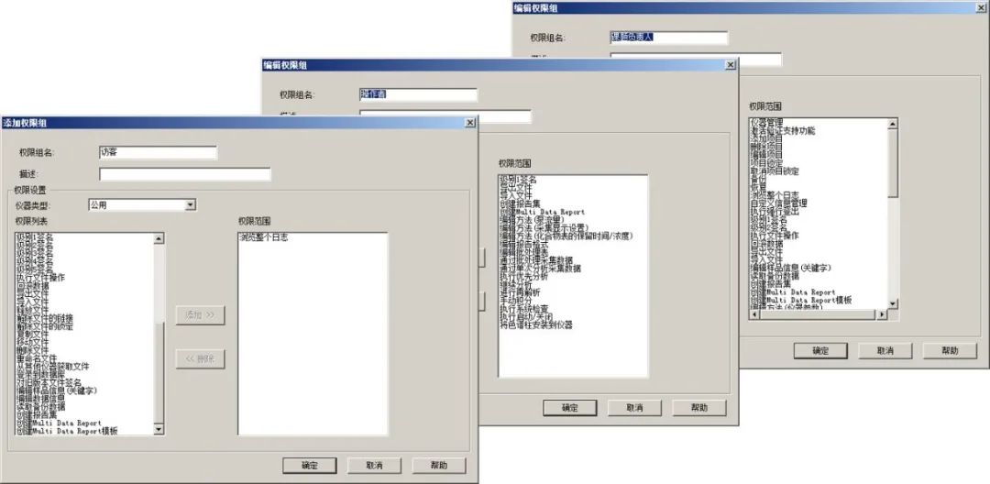990x484 pixels.
Task: Click 取消 in the 添加权限组 dialog
Action: click(374, 465)
